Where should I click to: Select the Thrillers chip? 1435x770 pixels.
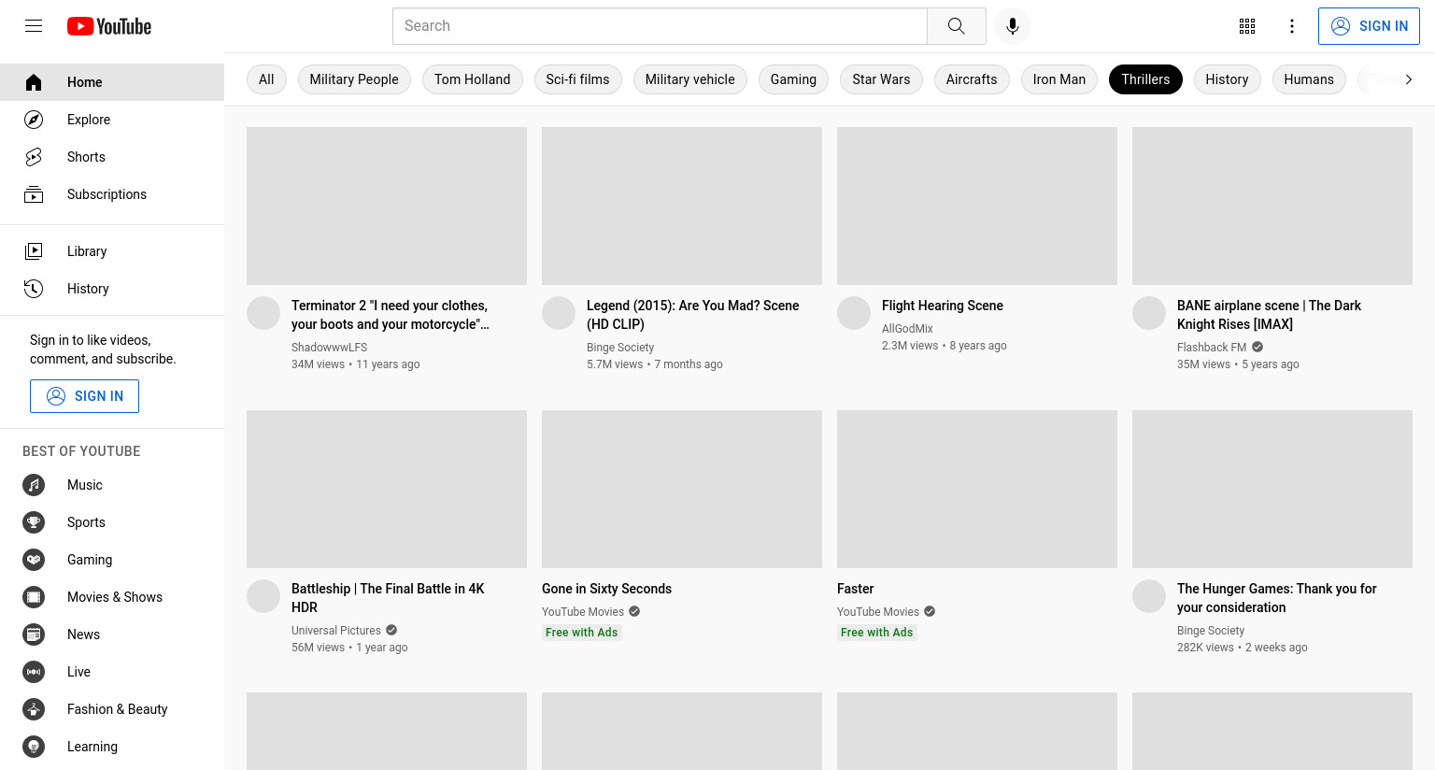pyautogui.click(x=1145, y=79)
